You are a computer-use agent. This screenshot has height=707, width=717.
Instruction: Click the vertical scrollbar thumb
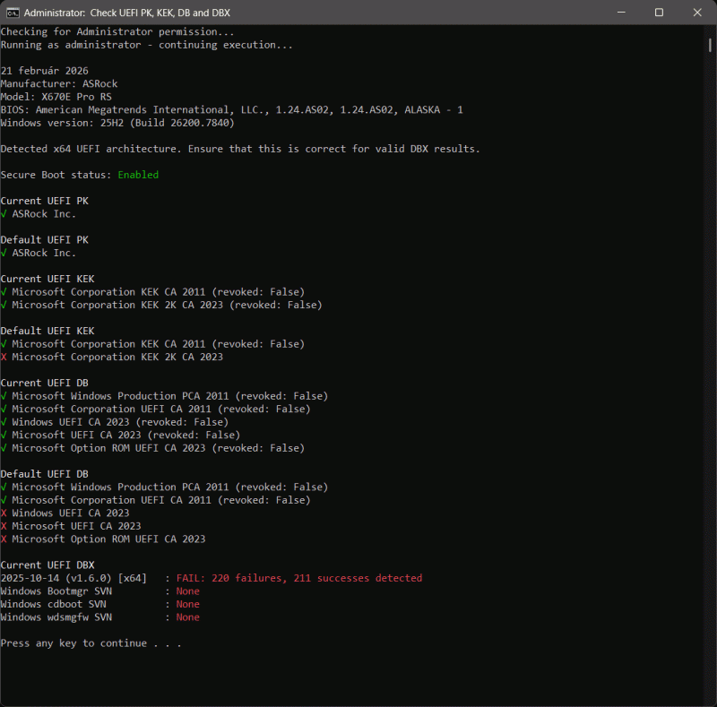tap(710, 46)
